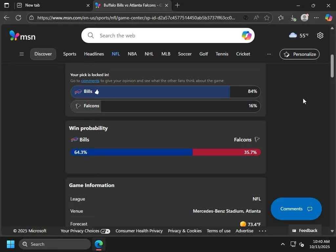Screen dimensions: 336x252
Task: Click the MSN logo
Action: tap(22, 36)
